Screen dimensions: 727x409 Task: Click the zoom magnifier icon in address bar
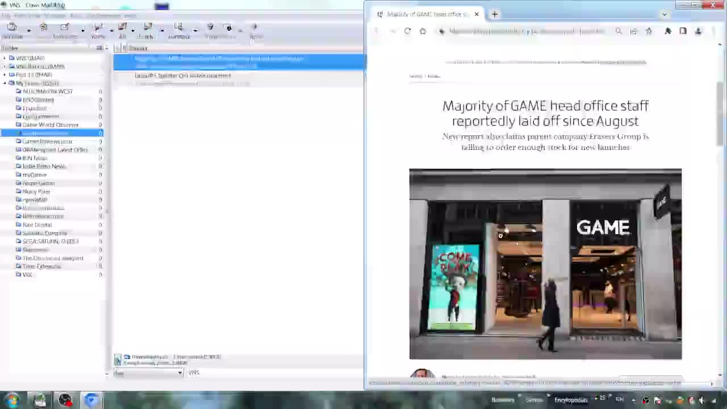[619, 31]
